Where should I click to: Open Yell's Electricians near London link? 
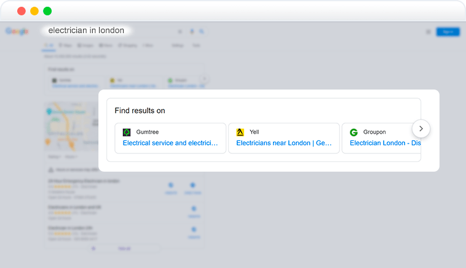[x=284, y=143]
